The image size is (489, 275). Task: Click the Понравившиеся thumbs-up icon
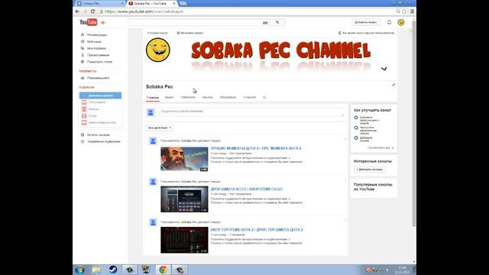(x=83, y=78)
